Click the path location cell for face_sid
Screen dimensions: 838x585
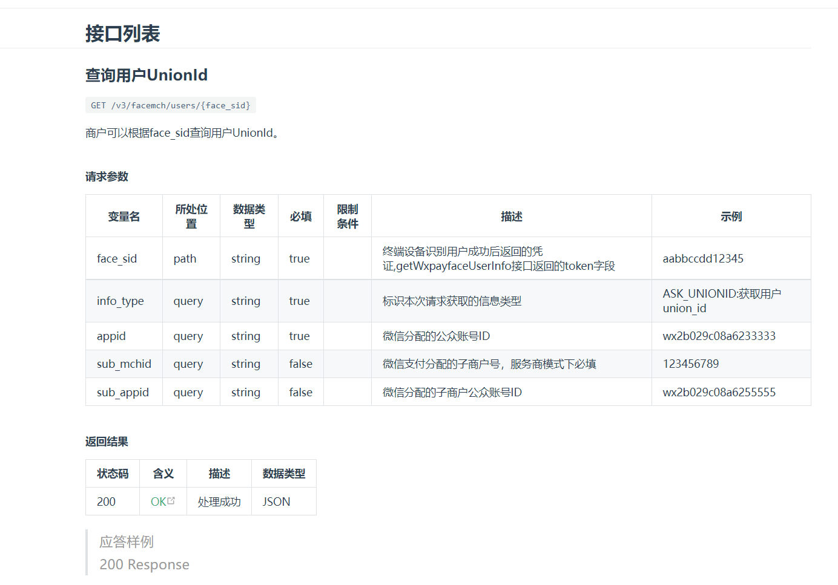pos(191,258)
